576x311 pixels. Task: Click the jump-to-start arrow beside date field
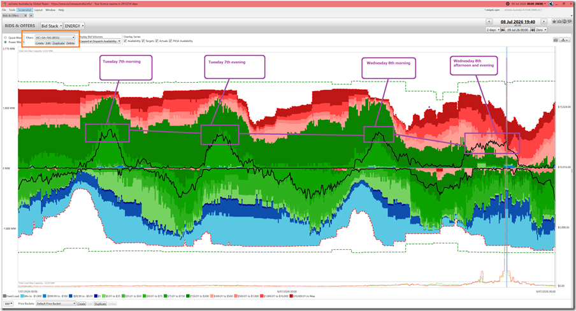503,30
